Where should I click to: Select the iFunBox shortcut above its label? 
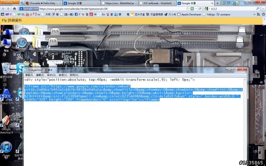click(x=53, y=43)
